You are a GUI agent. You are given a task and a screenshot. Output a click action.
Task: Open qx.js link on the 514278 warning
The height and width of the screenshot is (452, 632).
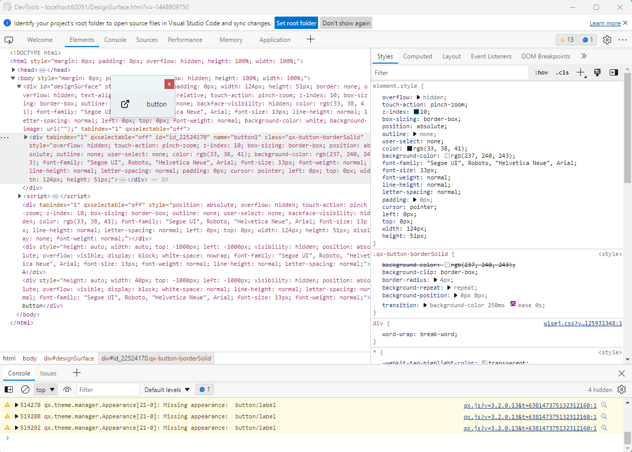point(530,405)
